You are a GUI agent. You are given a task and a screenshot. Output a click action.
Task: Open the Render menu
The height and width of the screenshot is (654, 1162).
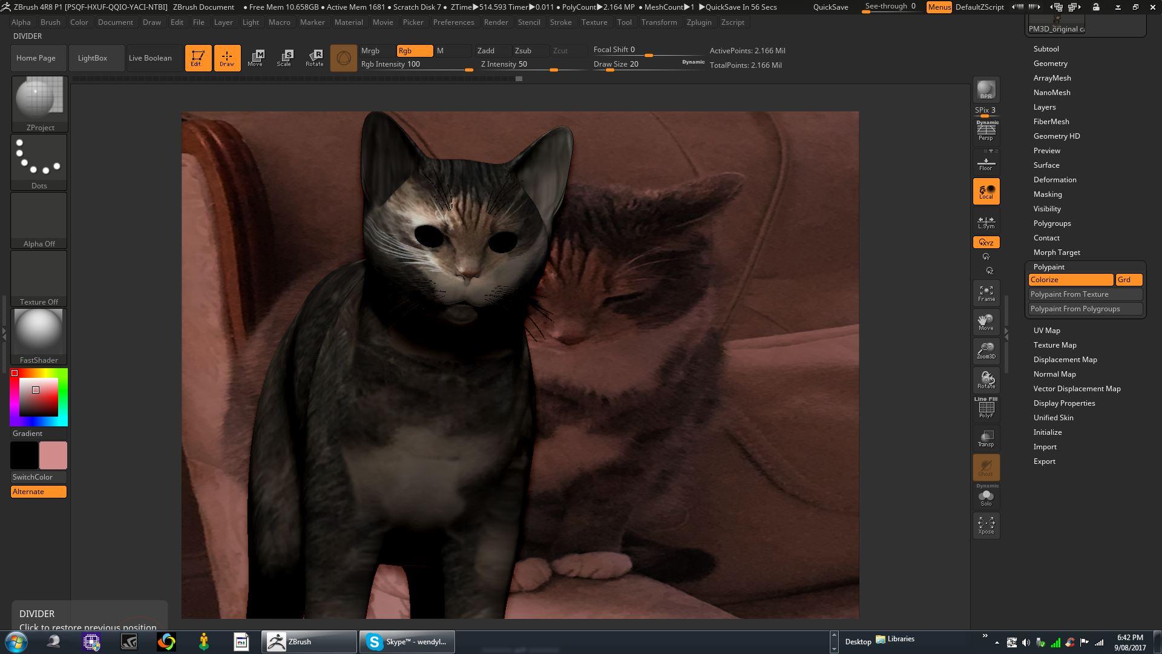pyautogui.click(x=496, y=22)
